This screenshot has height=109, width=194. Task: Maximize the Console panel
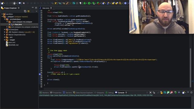pyautogui.click(x=191, y=92)
